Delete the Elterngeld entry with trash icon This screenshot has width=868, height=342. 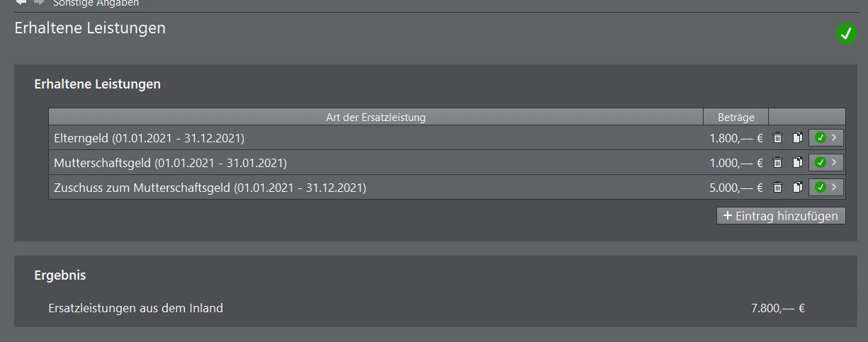tap(777, 138)
